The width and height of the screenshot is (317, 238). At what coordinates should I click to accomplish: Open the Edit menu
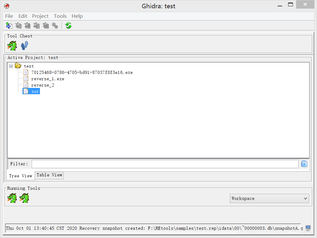pos(23,16)
